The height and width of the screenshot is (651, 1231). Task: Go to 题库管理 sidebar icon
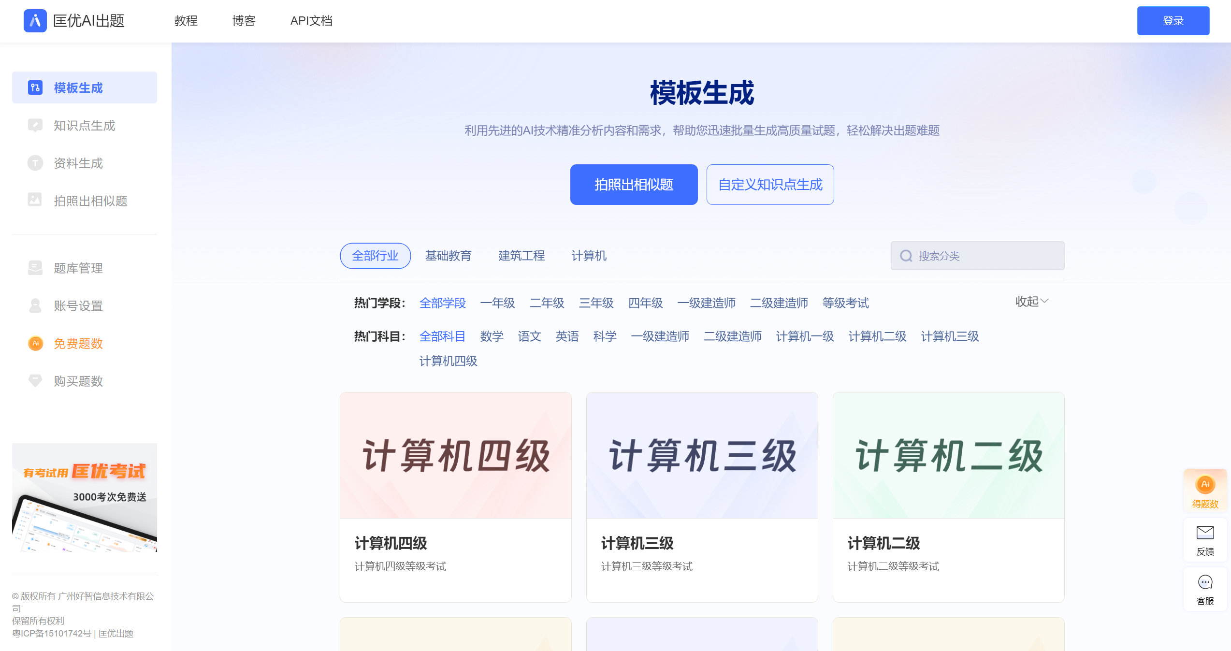[x=35, y=268]
